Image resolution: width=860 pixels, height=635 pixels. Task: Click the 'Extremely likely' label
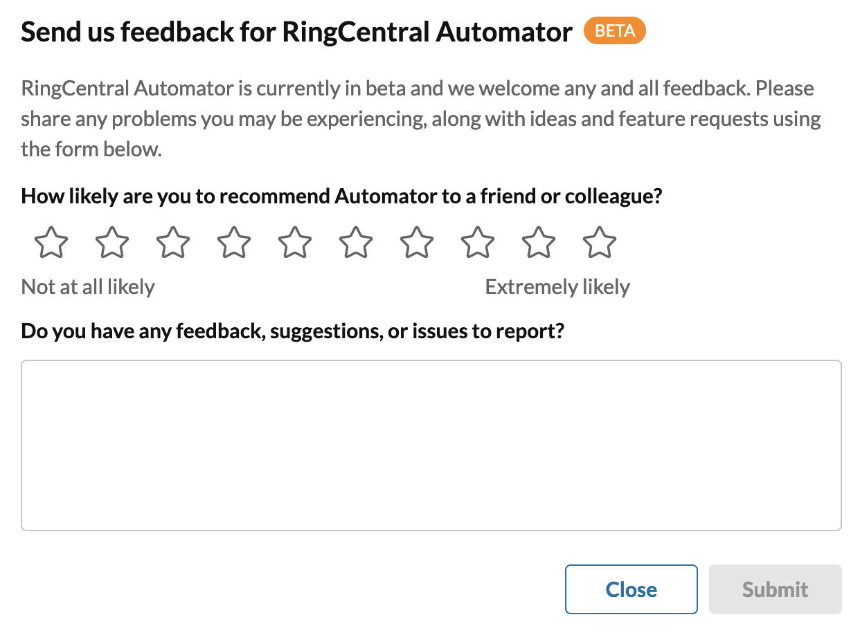tap(557, 286)
